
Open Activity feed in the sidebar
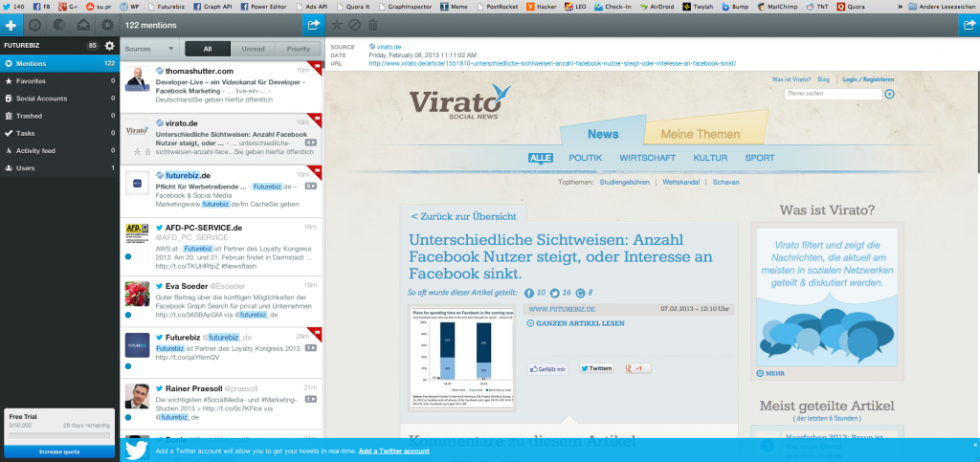click(x=59, y=150)
